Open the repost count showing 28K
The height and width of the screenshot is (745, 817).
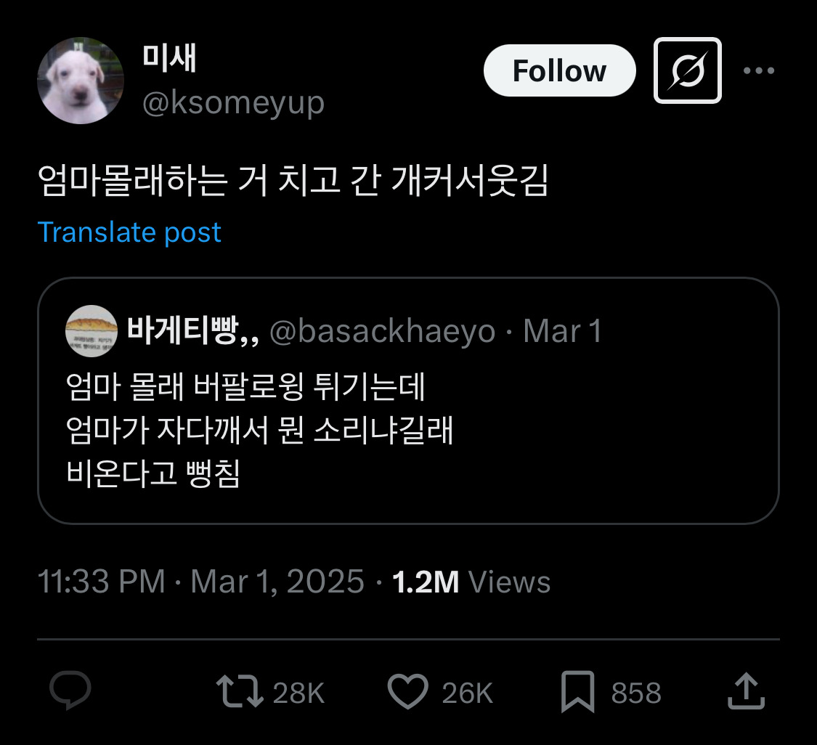coord(298,692)
